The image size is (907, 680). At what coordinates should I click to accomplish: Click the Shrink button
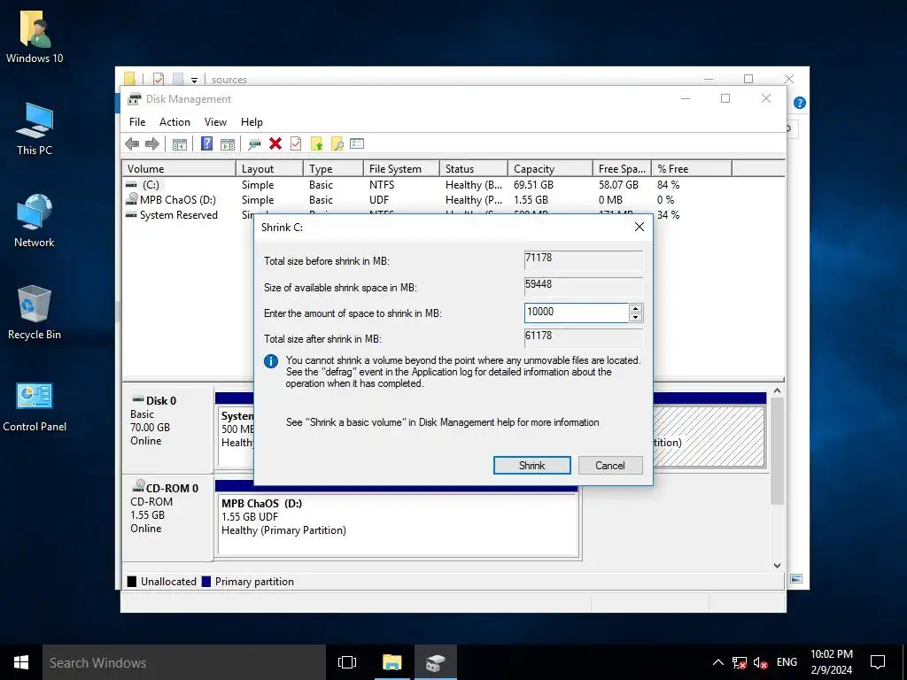click(532, 466)
